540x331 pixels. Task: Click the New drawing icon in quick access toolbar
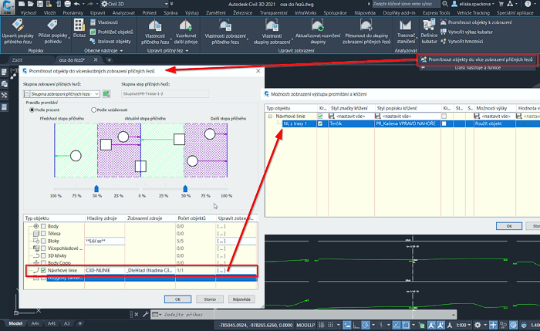(x=22, y=4)
